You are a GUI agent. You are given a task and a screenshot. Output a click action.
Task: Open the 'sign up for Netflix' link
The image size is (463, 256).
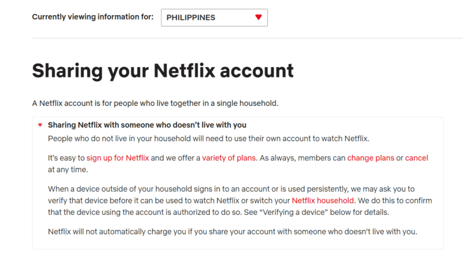117,158
